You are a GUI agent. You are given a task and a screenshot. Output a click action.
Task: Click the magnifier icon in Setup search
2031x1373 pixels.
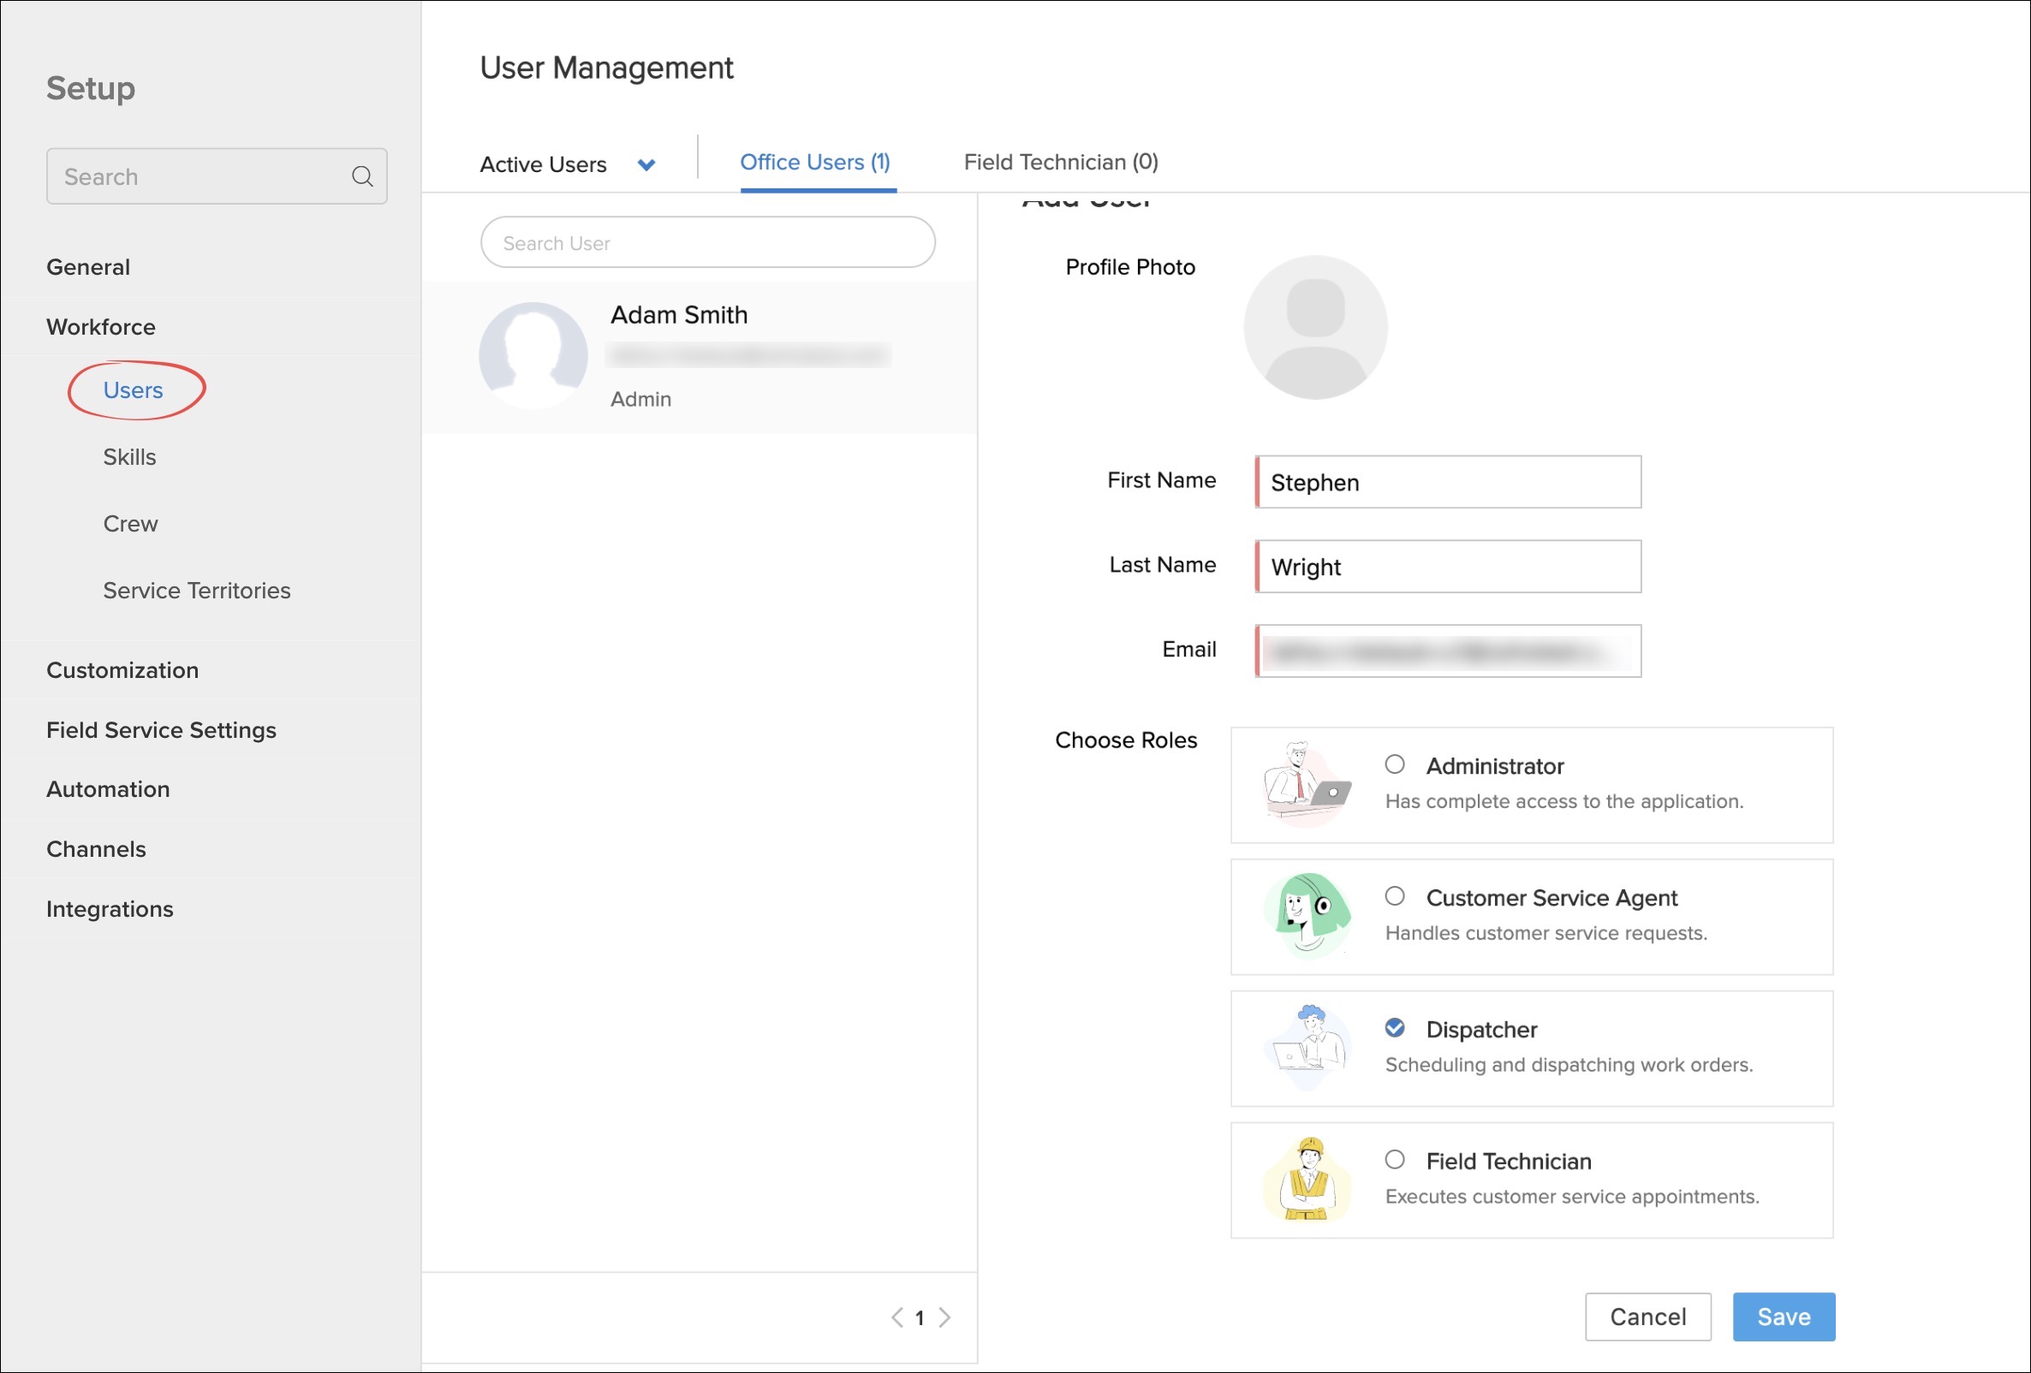click(362, 176)
